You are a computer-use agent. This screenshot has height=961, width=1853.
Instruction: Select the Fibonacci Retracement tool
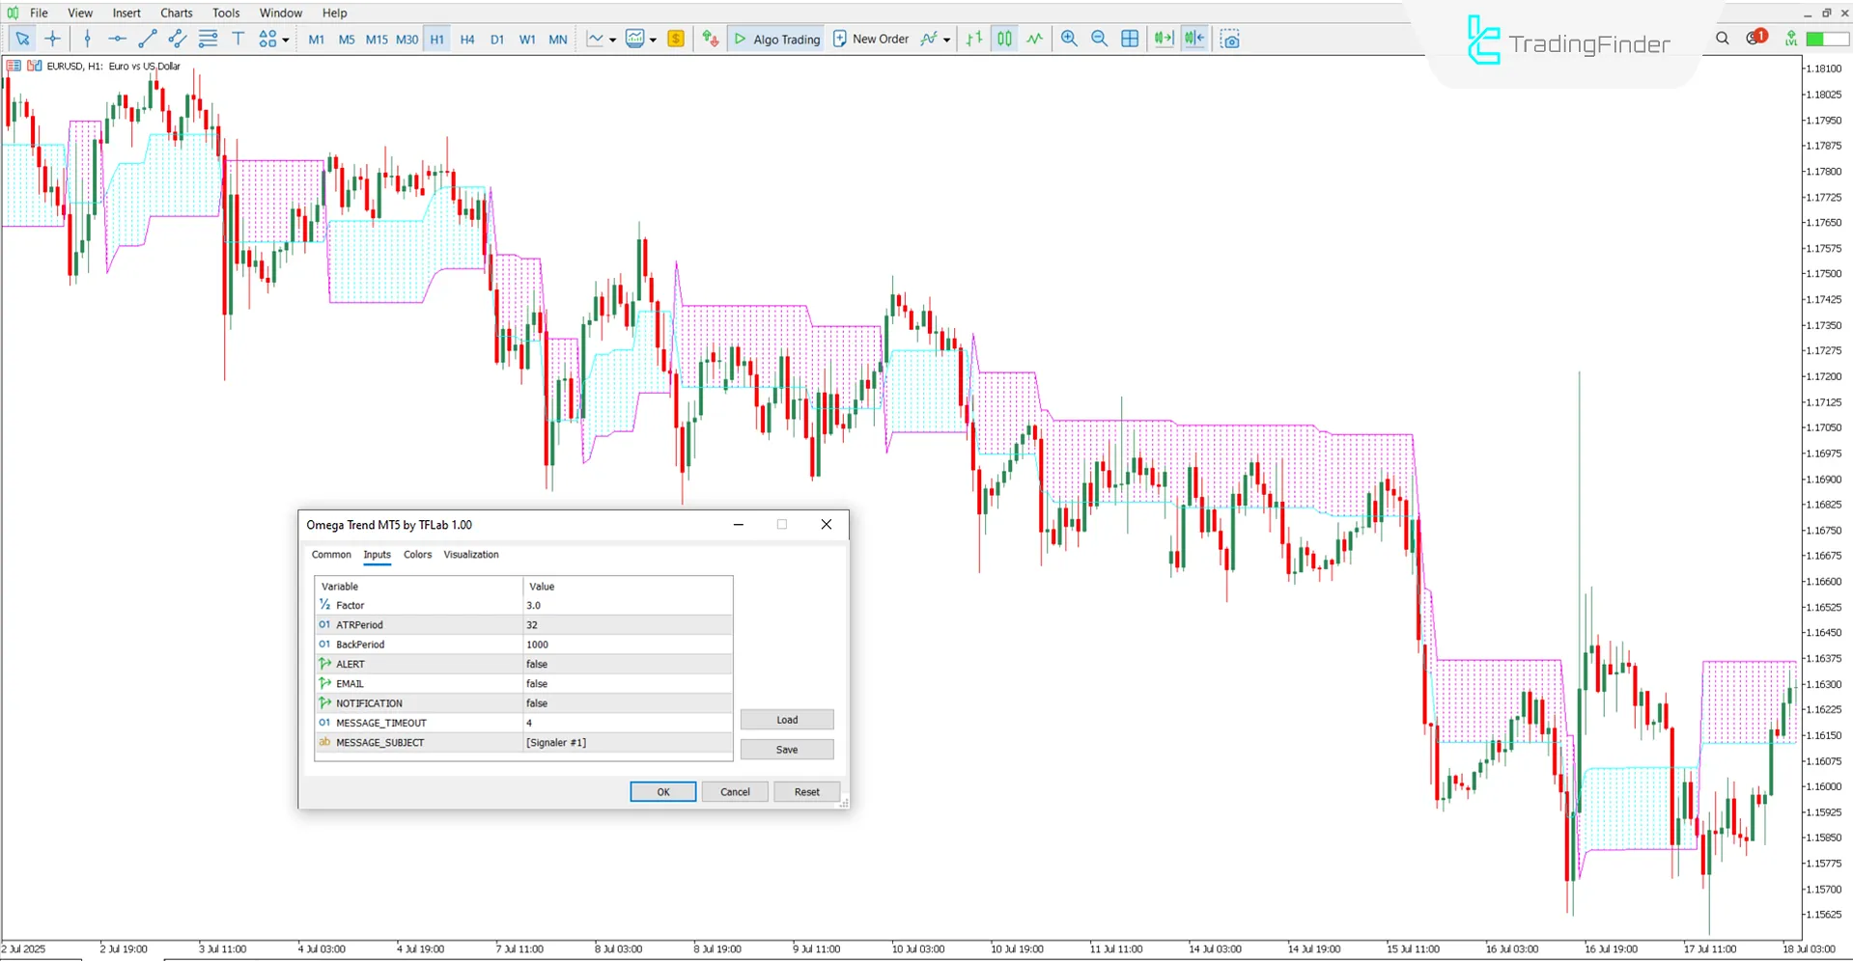coord(208,39)
